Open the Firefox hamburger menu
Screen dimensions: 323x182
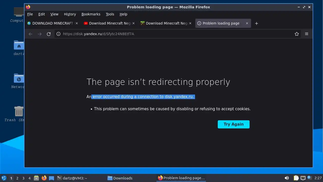[x=307, y=34]
